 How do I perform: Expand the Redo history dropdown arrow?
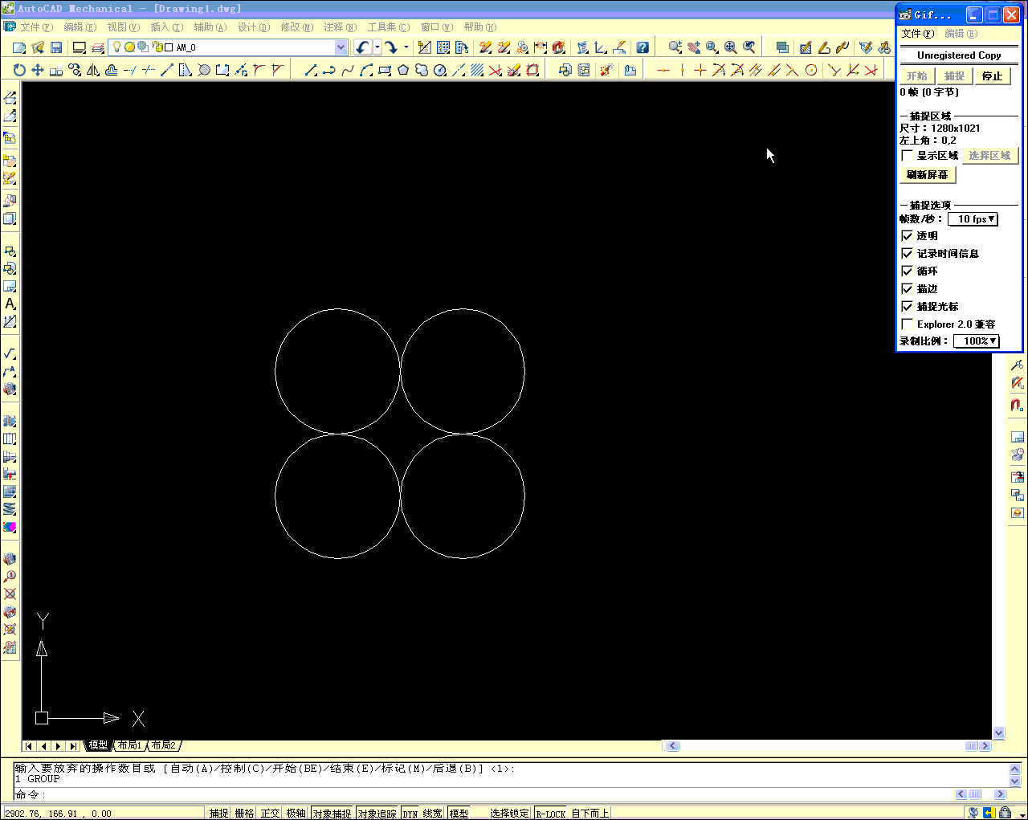point(406,47)
